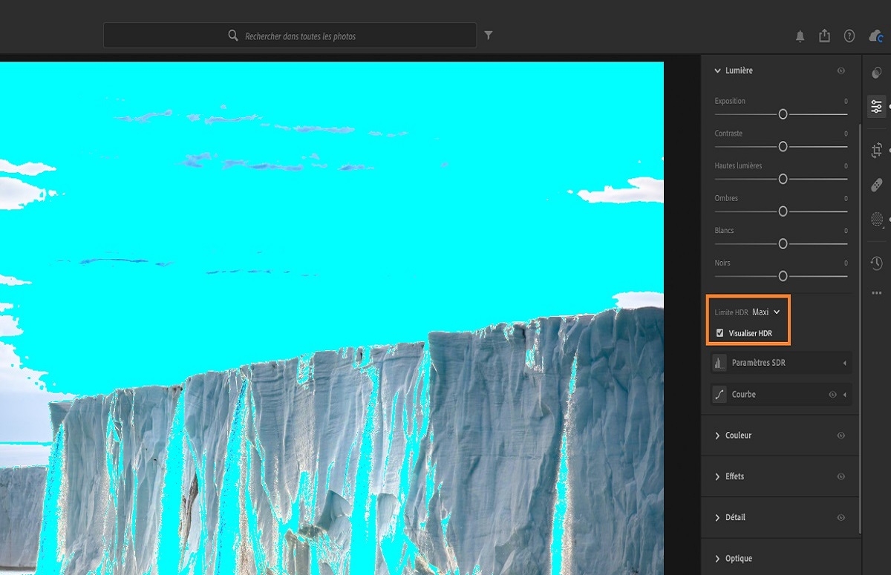Select the Healing brush tool

tap(876, 184)
